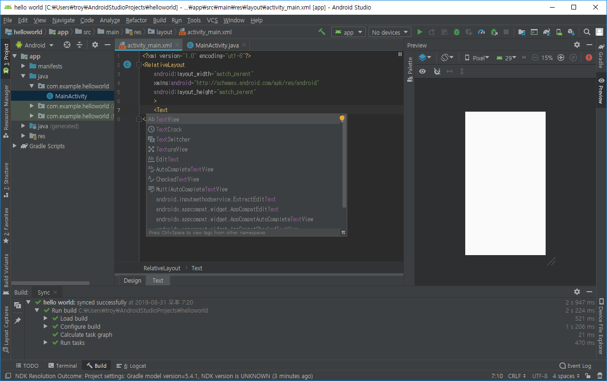This screenshot has height=381, width=607.
Task: Toggle Preview view options eye icon
Action: 422,71
